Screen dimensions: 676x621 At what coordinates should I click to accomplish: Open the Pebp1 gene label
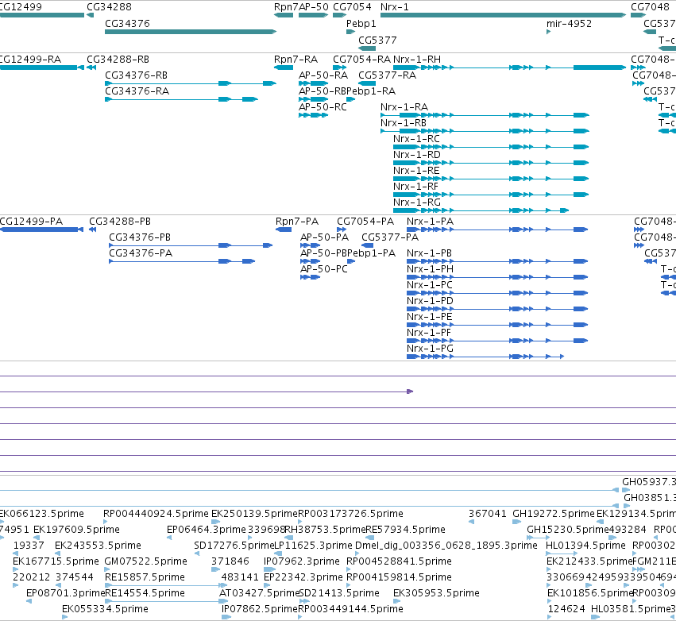(x=361, y=23)
